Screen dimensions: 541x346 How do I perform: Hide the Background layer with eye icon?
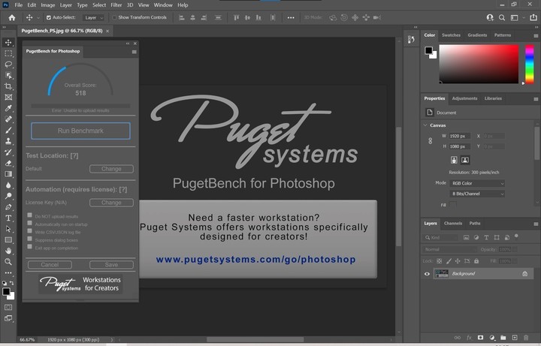(428, 274)
